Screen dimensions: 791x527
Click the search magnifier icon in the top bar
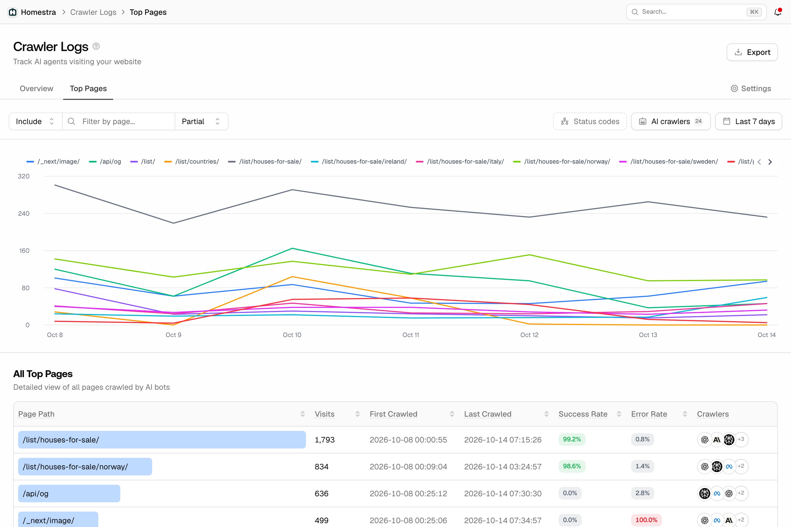click(635, 12)
